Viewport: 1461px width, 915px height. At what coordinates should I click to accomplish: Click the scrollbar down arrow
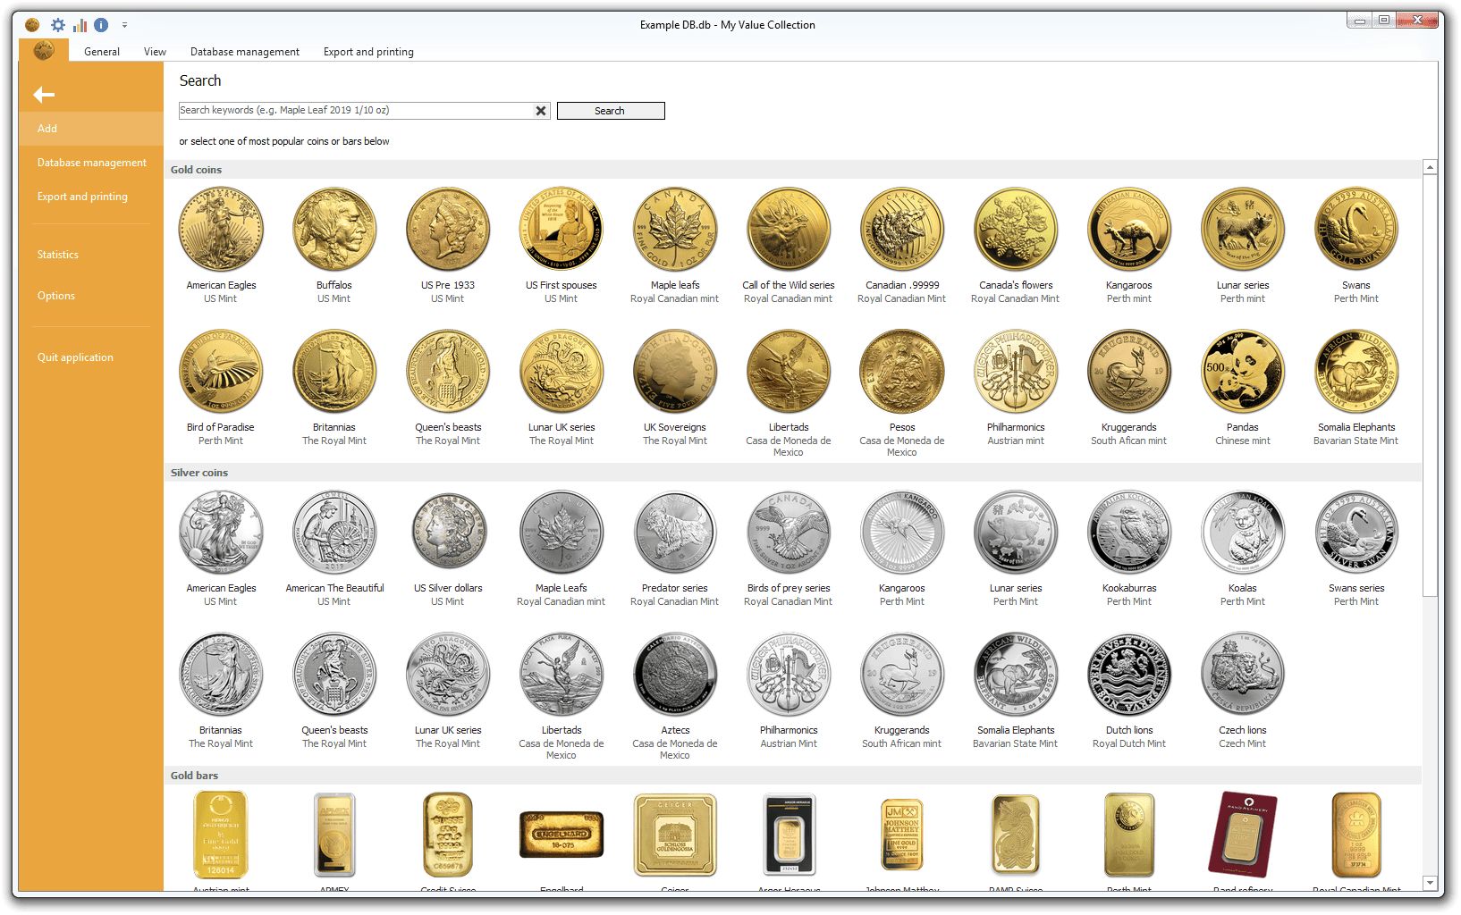1430,883
